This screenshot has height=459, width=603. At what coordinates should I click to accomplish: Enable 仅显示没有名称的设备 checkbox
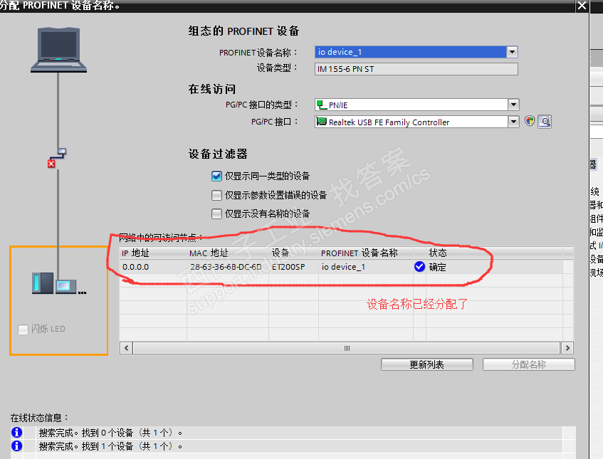tap(216, 213)
